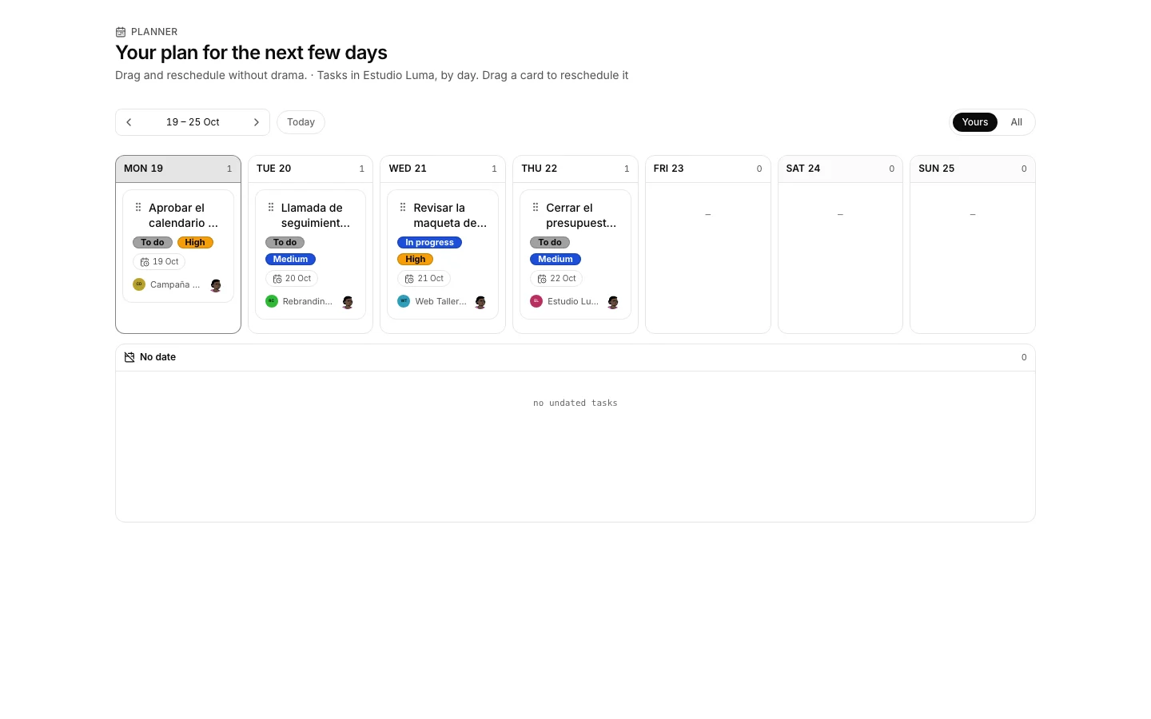This screenshot has height=719, width=1151.
Task: Advance to next week with right chevron
Action: (257, 122)
